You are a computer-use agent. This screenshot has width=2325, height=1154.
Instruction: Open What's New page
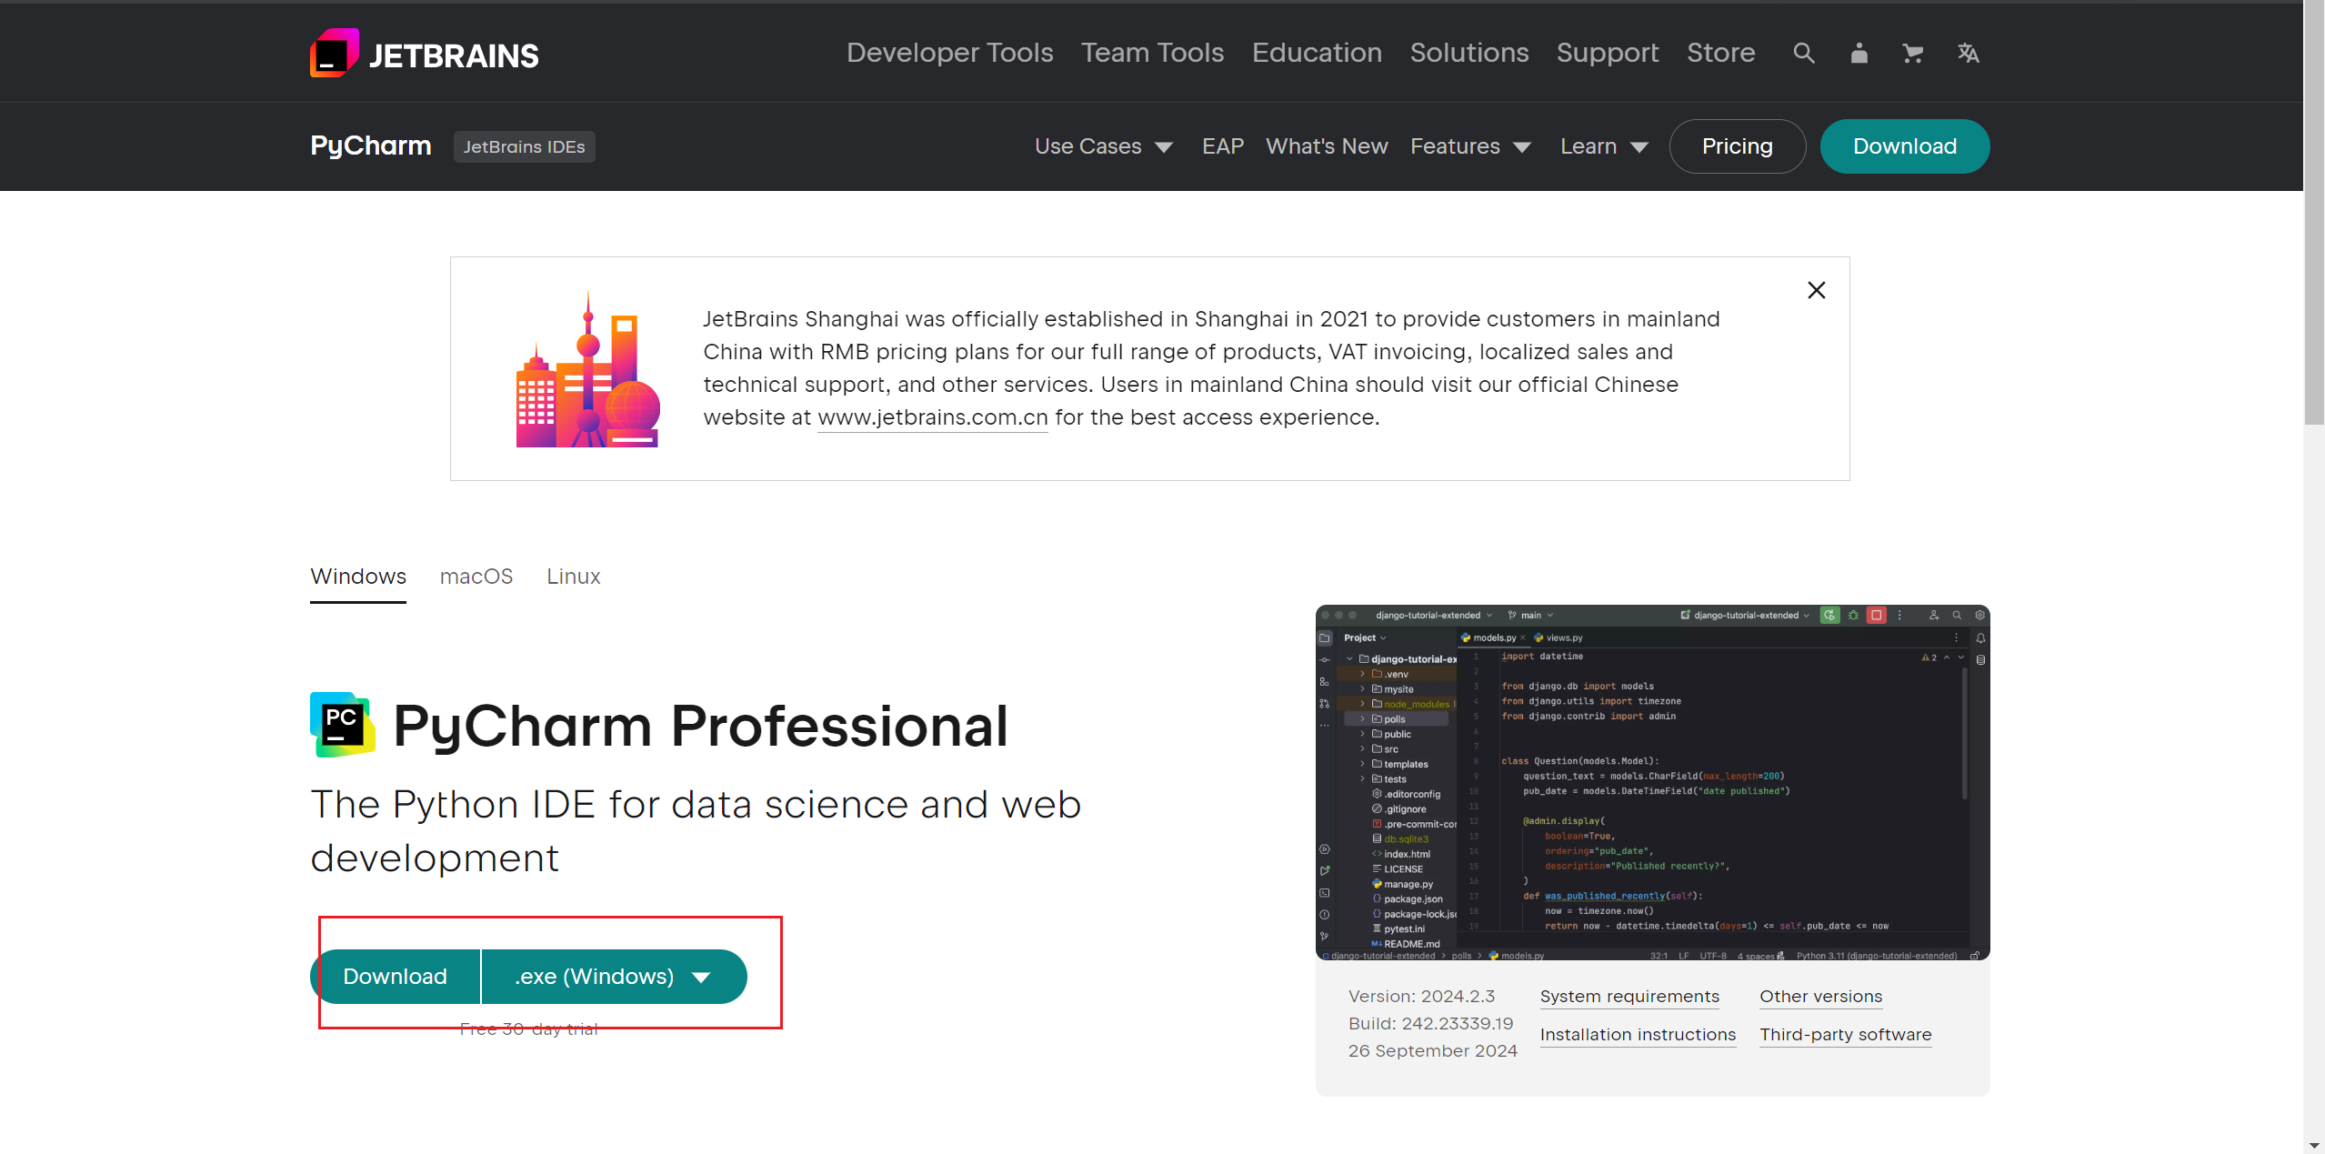(x=1327, y=146)
